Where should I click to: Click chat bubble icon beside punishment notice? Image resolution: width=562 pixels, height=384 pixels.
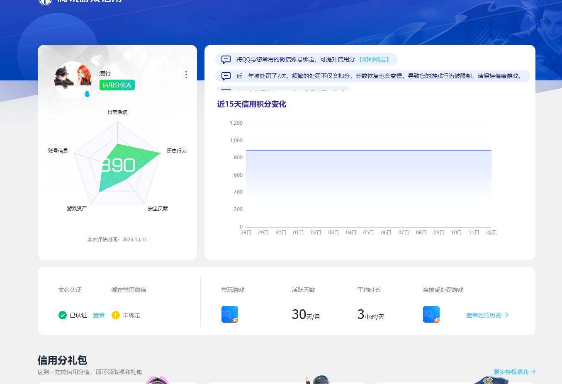[x=226, y=76]
